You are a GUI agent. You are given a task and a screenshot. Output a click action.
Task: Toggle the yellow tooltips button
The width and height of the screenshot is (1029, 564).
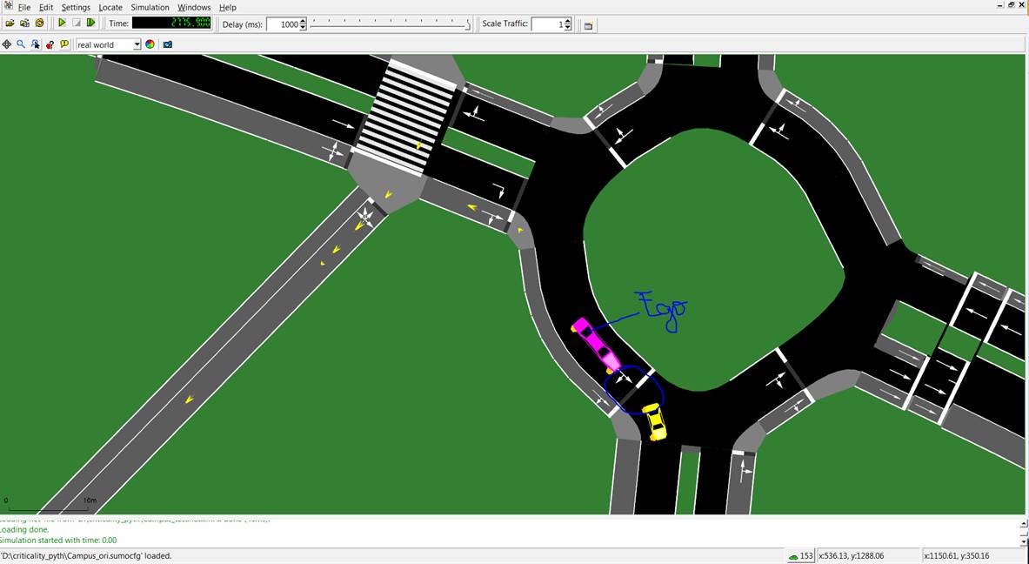coord(64,44)
